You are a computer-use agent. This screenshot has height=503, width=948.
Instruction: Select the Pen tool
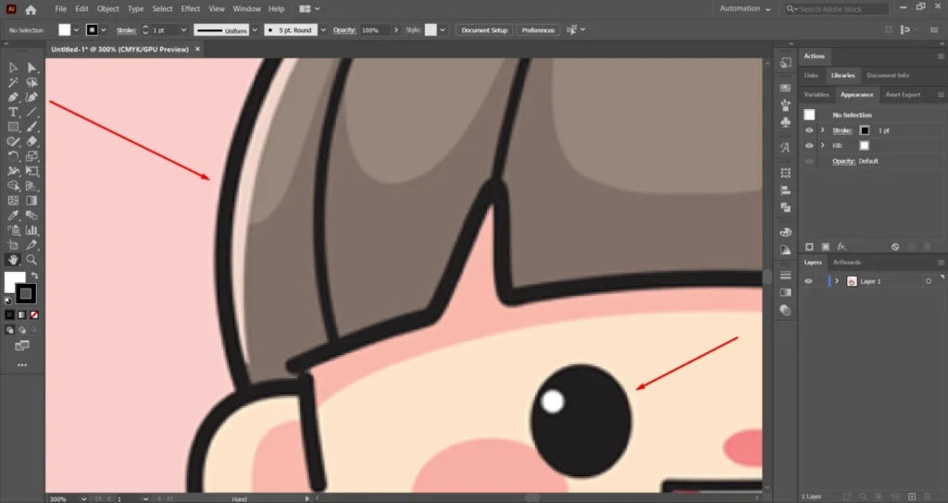(13, 97)
